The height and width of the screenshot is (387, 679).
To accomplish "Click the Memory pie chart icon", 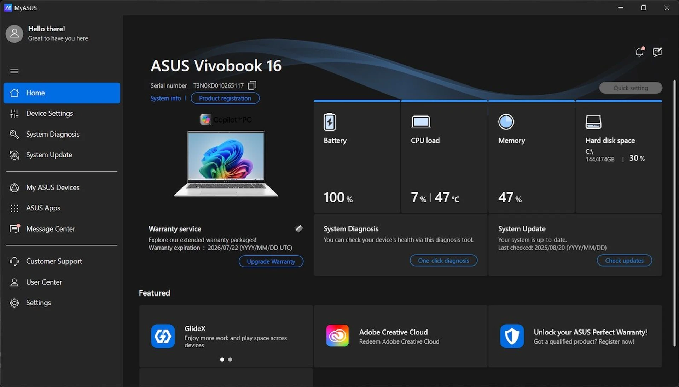I will (506, 122).
